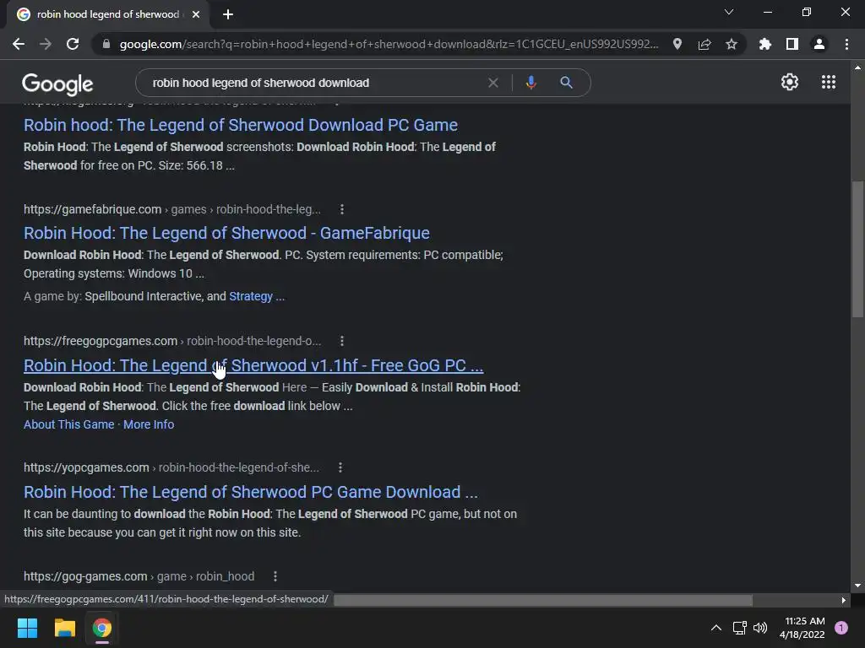The width and height of the screenshot is (865, 648).
Task: Click the yopcgames.com URL breadcrumb
Action: coord(171,467)
